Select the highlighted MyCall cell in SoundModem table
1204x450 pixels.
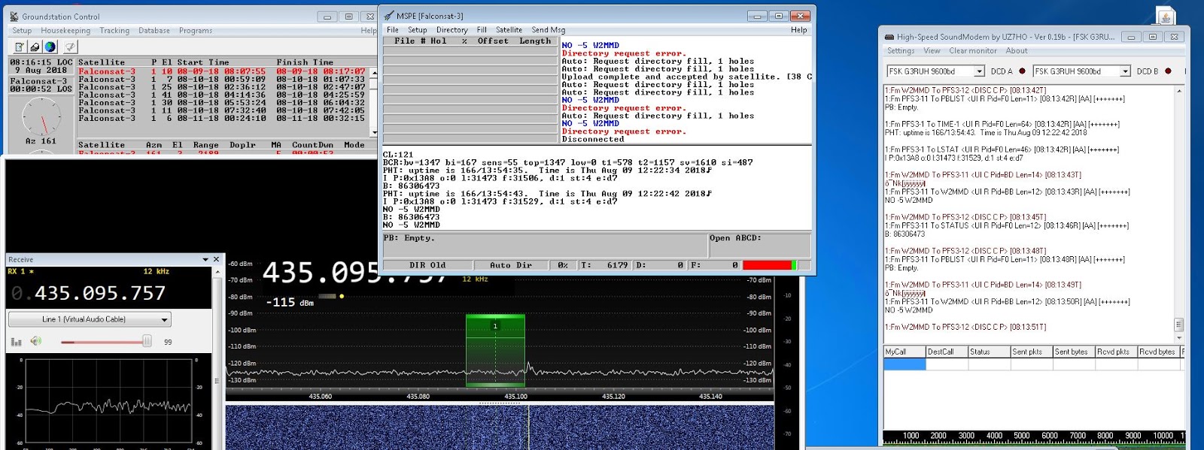tap(905, 364)
